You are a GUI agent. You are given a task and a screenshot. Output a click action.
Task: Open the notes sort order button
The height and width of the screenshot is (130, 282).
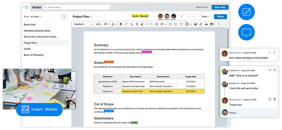coord(64,17)
